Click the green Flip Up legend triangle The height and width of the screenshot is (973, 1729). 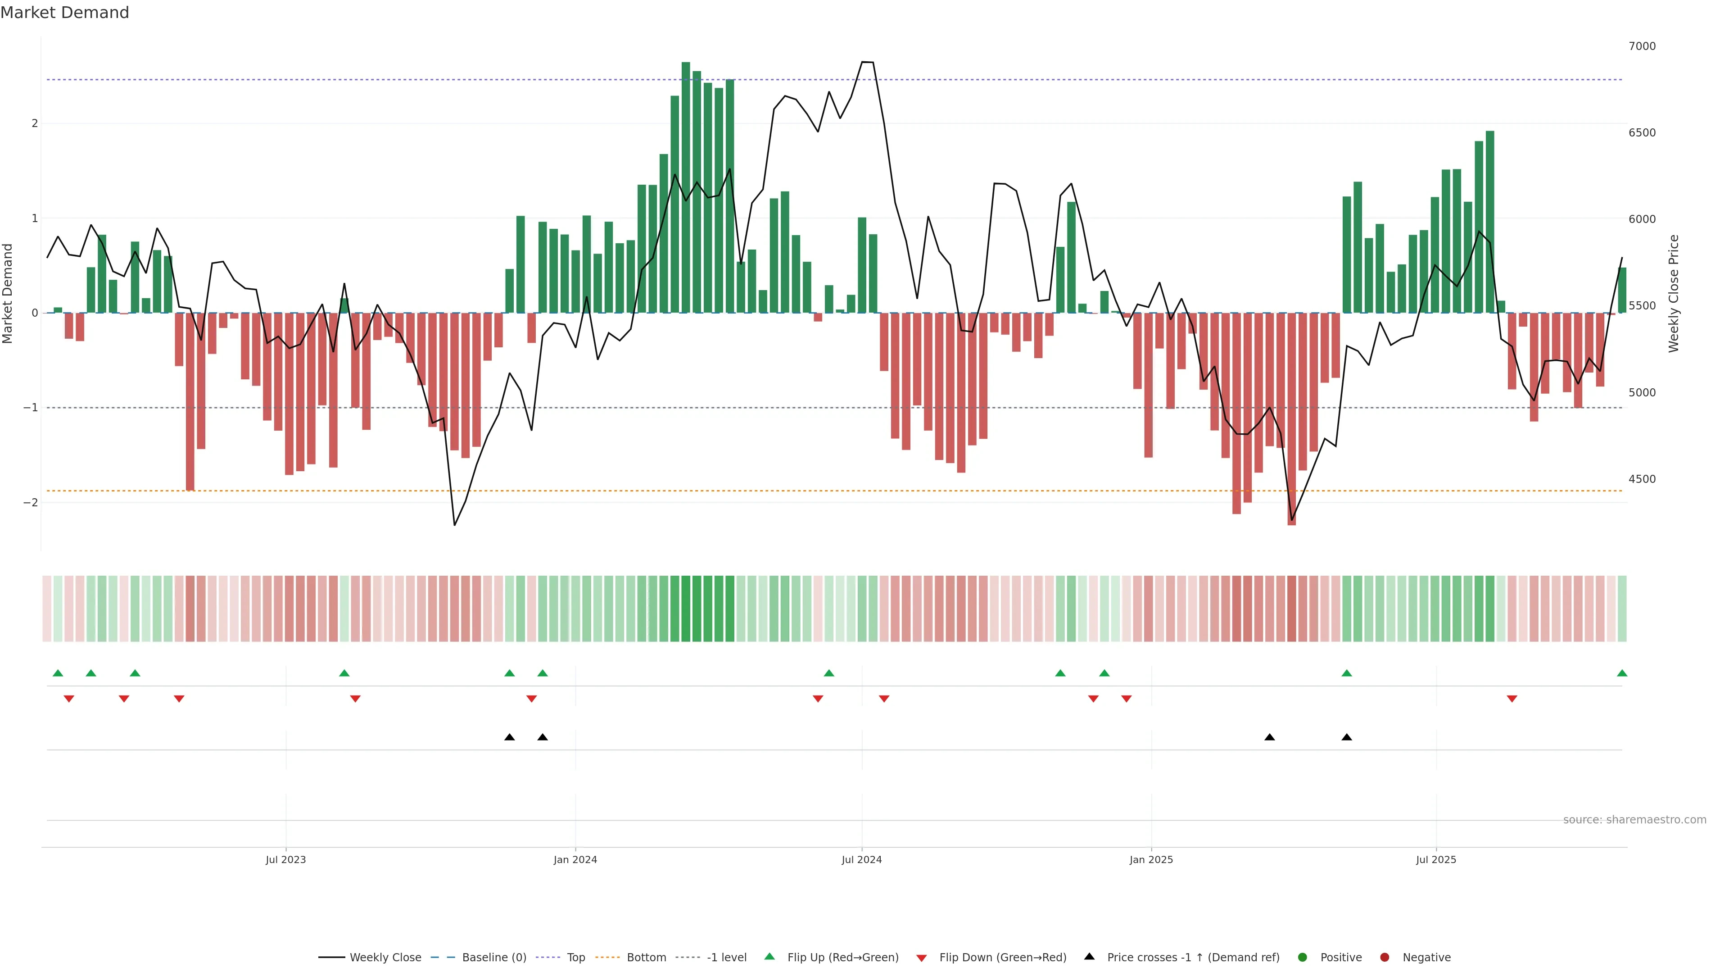point(769,956)
